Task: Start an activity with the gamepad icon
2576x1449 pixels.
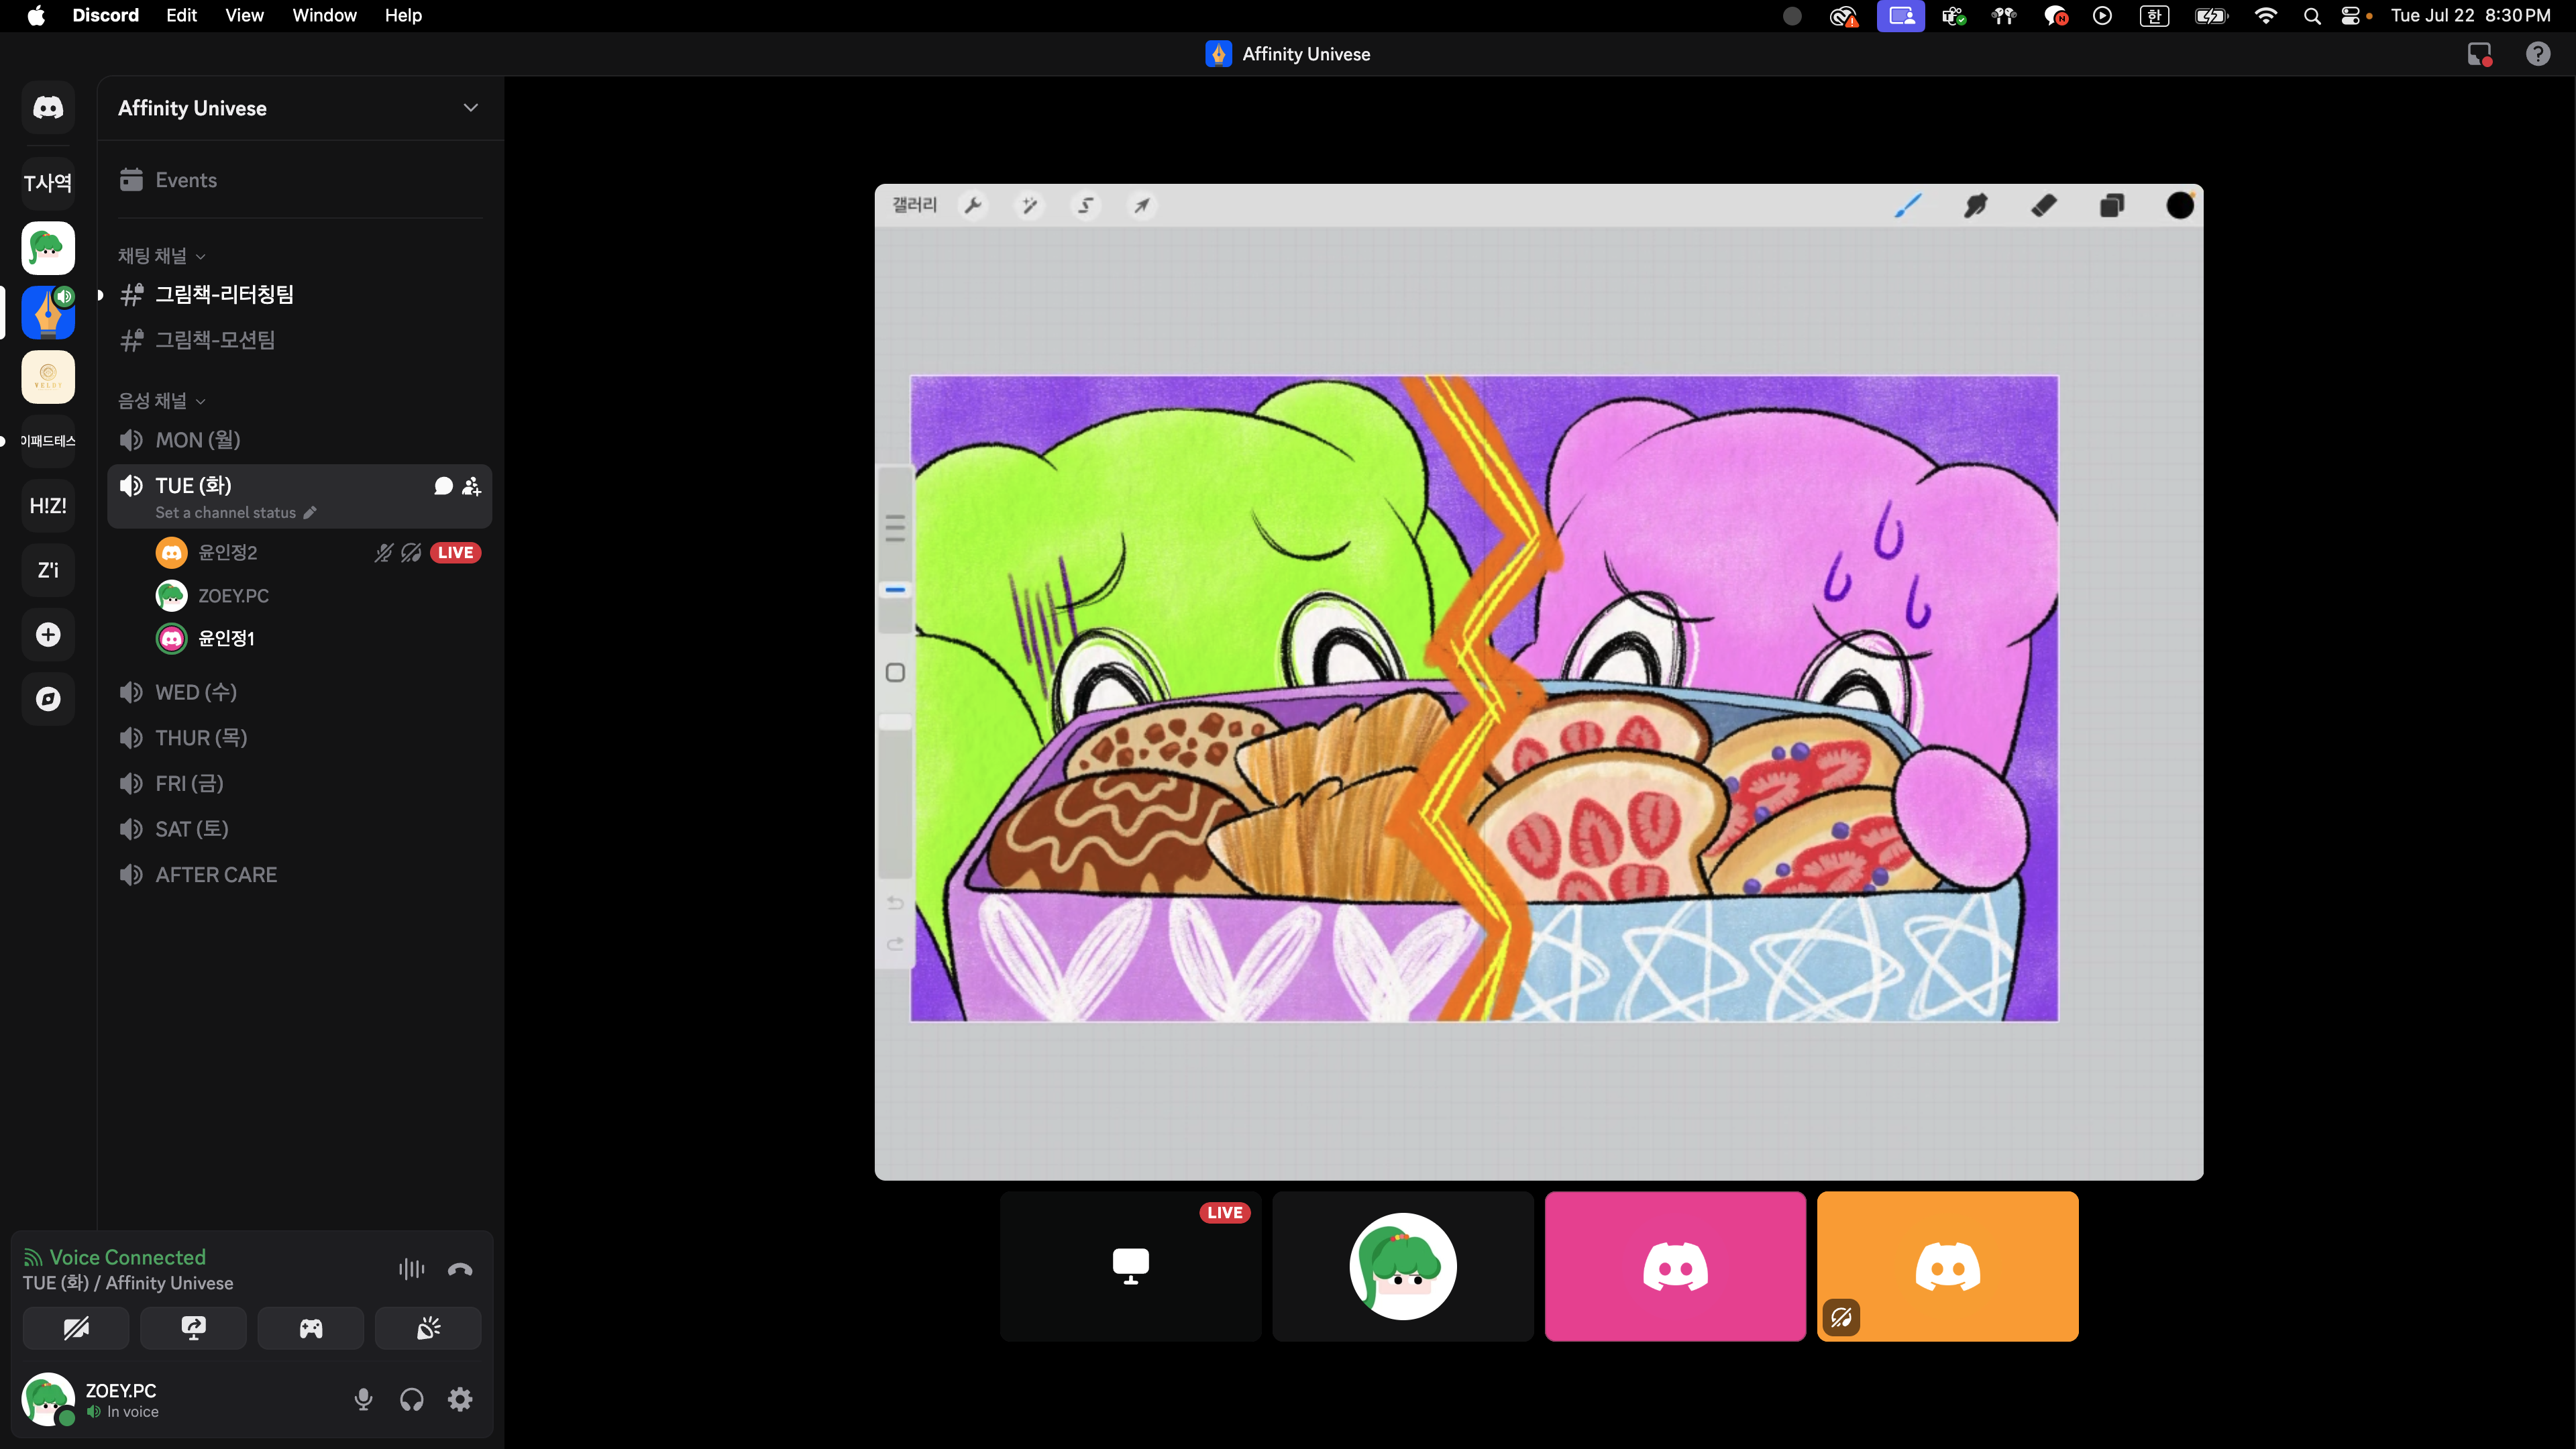Action: [310, 1328]
